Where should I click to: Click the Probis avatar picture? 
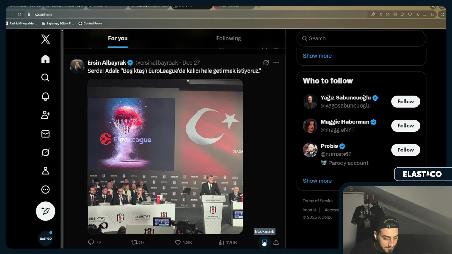310,150
